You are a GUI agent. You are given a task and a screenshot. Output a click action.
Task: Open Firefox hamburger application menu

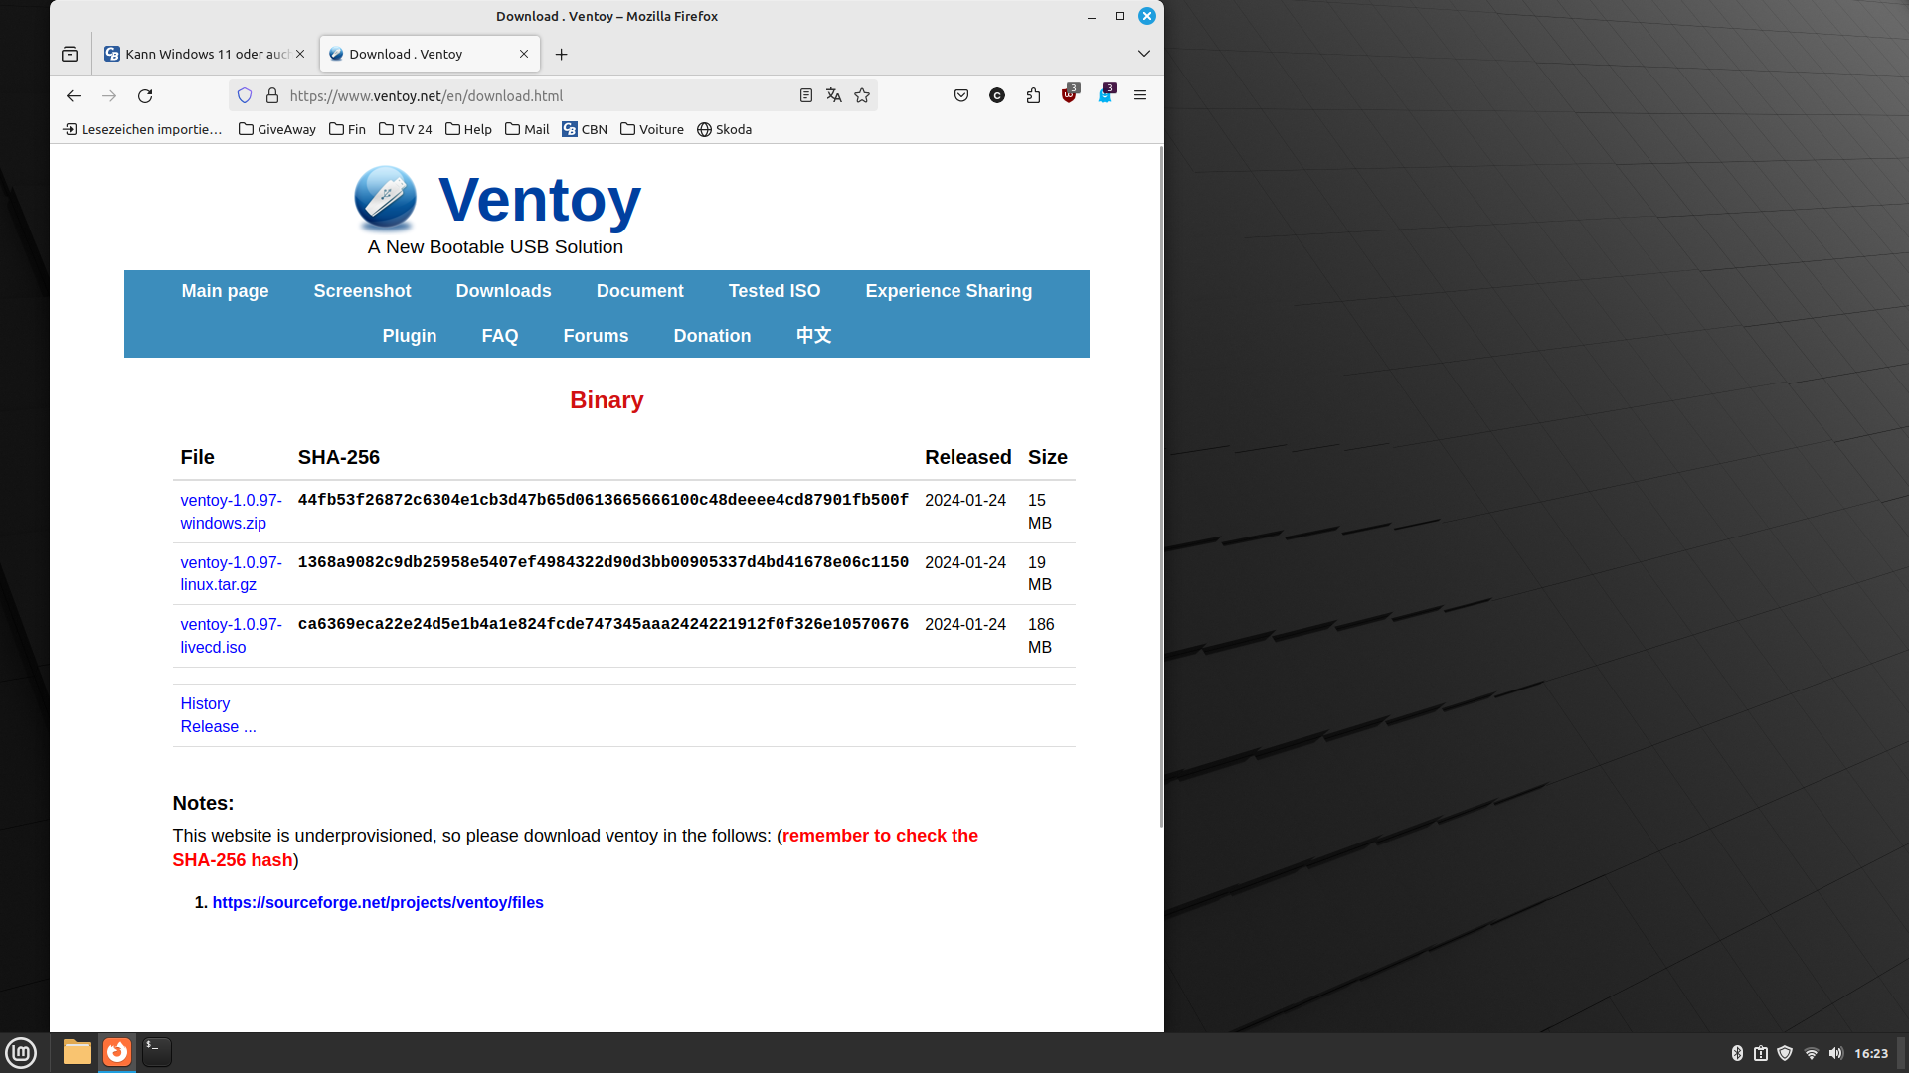[x=1140, y=96]
